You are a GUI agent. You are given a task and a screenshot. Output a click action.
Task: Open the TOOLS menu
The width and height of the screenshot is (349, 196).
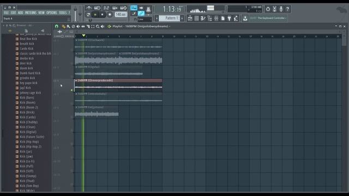63,13
